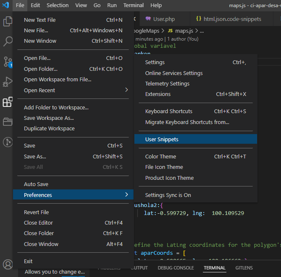
Task: Select Open Workspace from File...
Action: (x=73, y=79)
